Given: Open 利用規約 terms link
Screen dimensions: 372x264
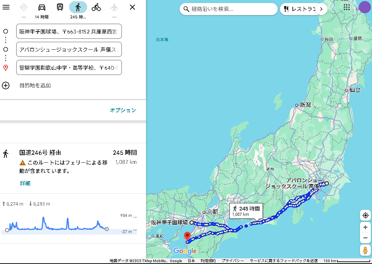Looking at the screenshot, I should (208, 261).
